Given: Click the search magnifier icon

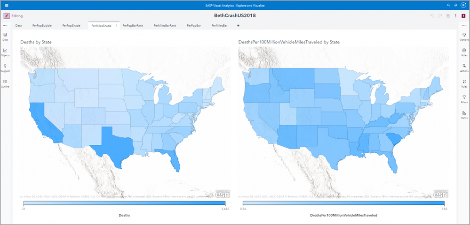Looking at the screenshot, I should tap(448, 5).
